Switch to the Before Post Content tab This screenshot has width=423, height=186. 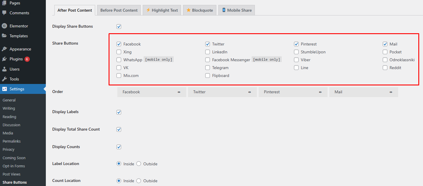pyautogui.click(x=119, y=10)
